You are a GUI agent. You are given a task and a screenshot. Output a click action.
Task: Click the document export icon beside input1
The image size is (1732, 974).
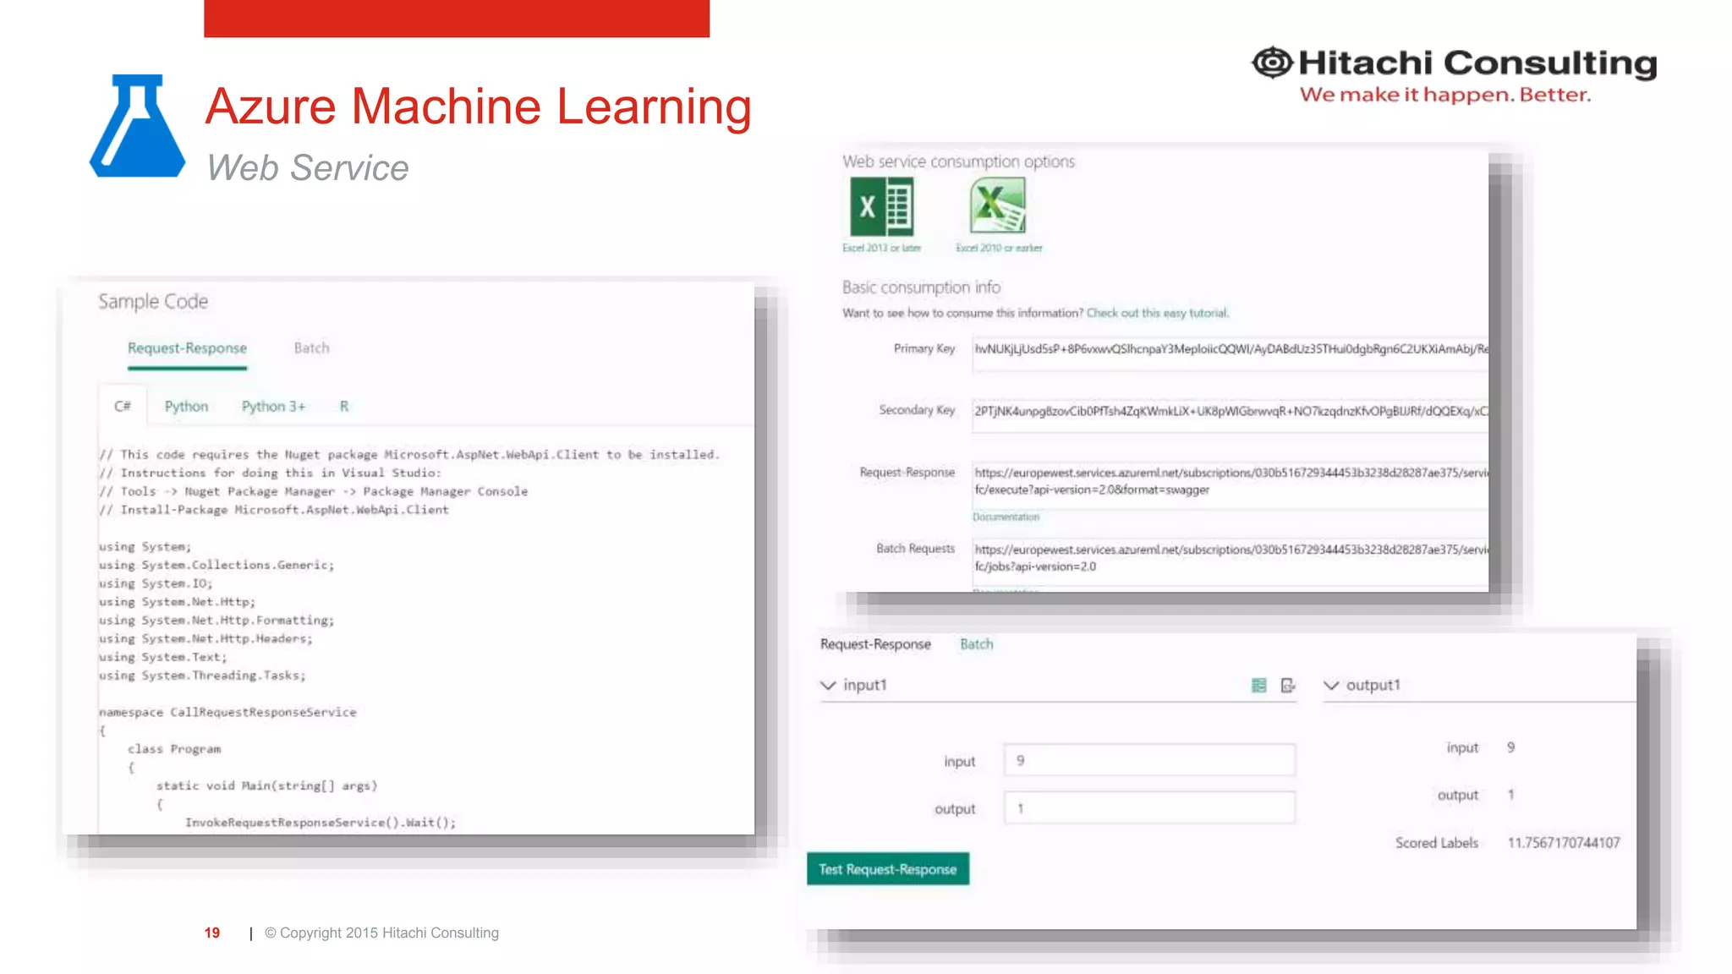1288,685
